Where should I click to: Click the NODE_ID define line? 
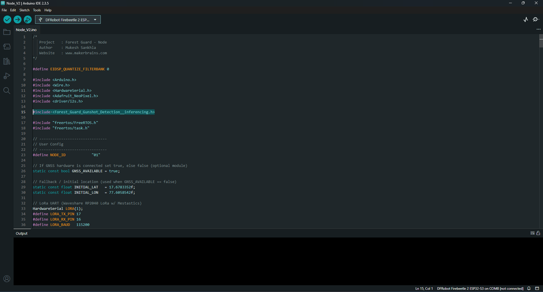(x=66, y=155)
